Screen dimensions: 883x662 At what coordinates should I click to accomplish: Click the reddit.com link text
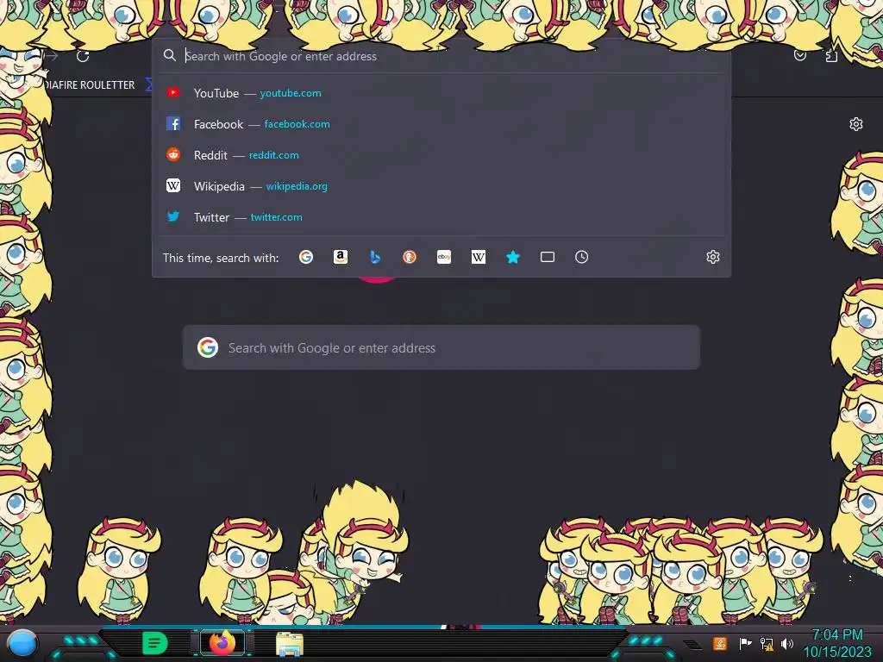[273, 155]
